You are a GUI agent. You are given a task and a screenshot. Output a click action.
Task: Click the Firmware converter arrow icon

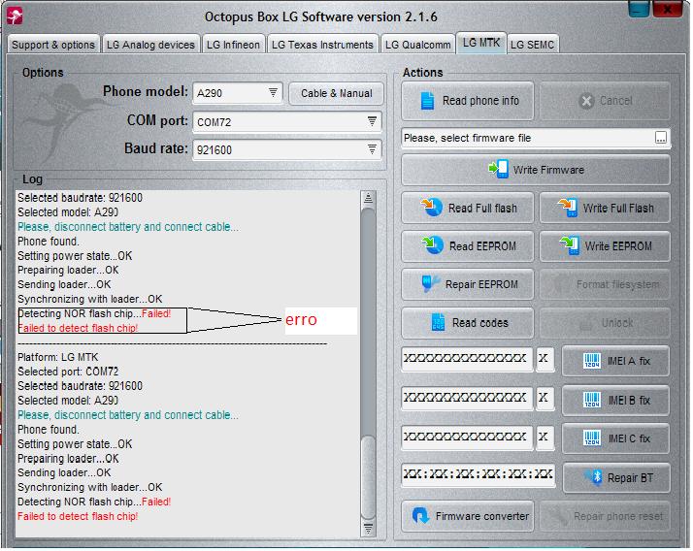420,516
